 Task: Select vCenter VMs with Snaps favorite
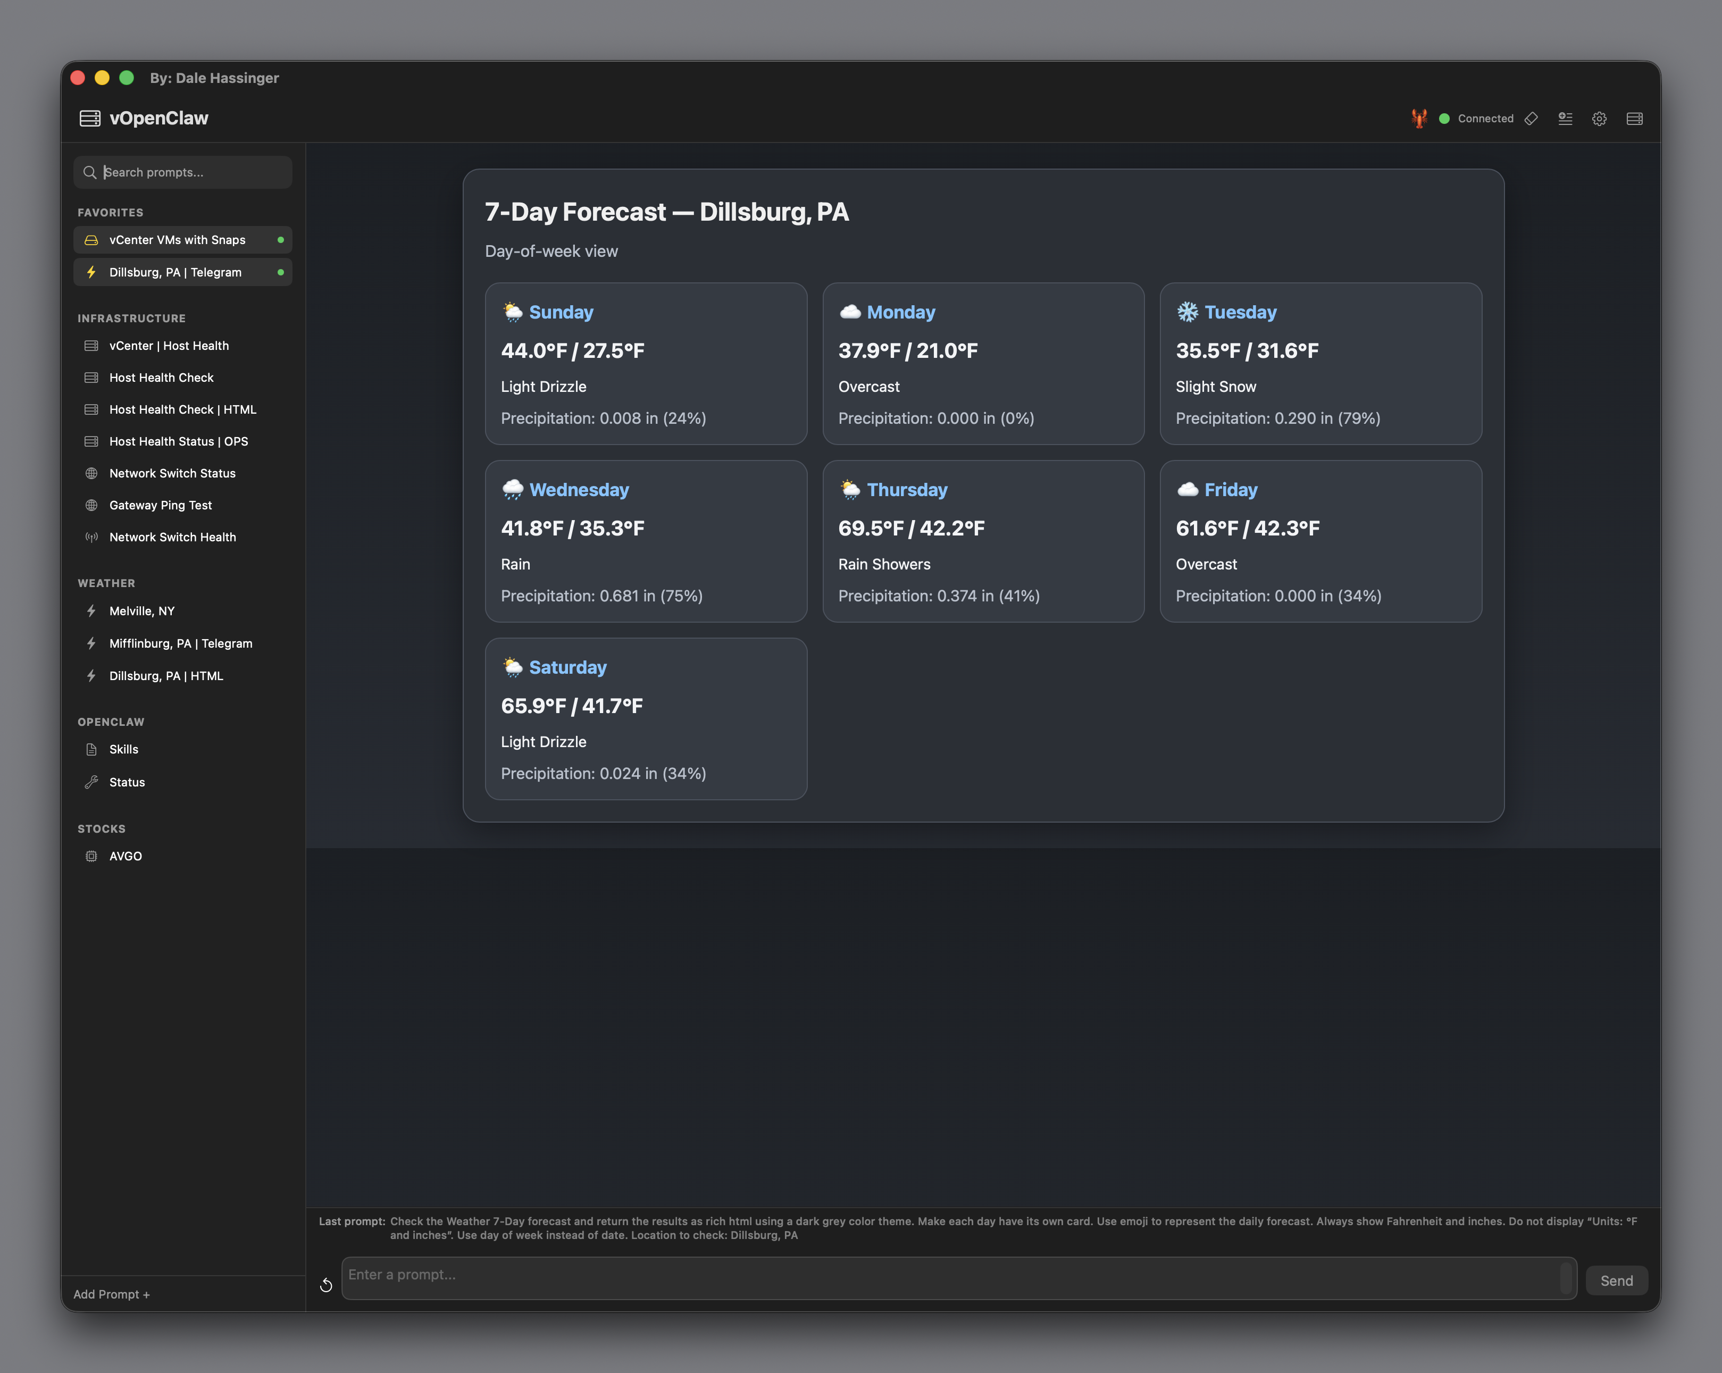pyautogui.click(x=177, y=240)
